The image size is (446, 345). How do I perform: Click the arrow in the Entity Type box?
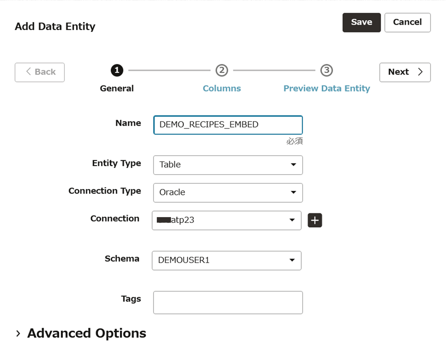coord(293,165)
